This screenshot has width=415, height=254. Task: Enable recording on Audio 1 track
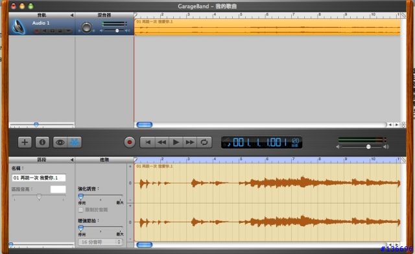click(37, 31)
